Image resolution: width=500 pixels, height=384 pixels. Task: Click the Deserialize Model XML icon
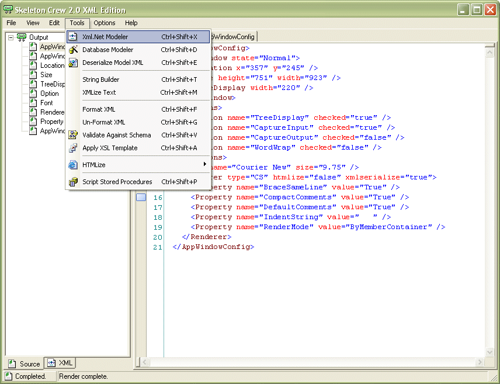pyautogui.click(x=73, y=63)
